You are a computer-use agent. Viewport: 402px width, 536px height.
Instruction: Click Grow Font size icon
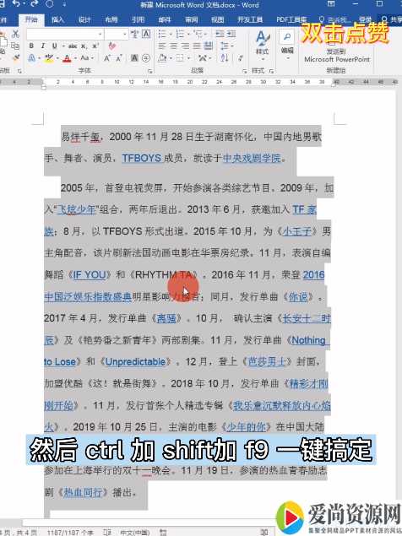(x=106, y=58)
